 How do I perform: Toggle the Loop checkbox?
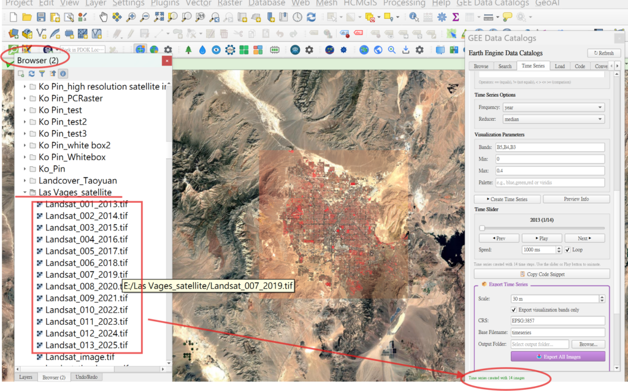click(567, 250)
